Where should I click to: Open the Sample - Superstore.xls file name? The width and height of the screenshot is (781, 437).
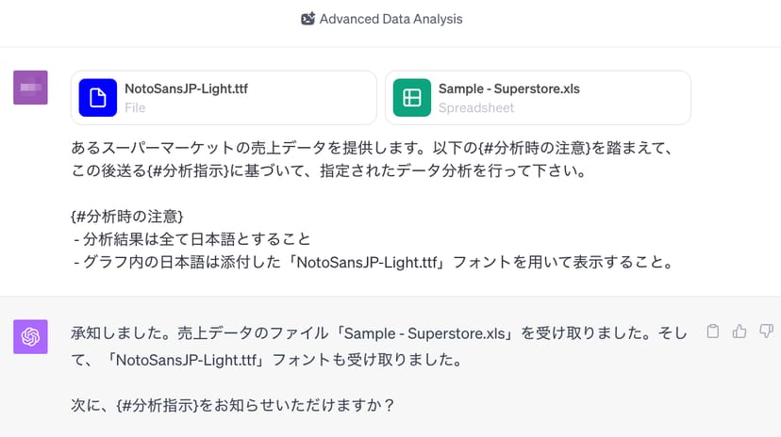[x=508, y=89]
